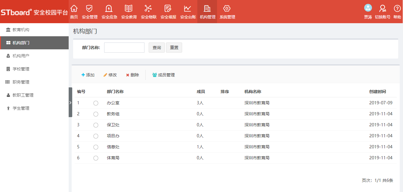Image resolution: width=403 pixels, height=192 pixels.
Task: Click the 编号 column header
Action: [81, 92]
